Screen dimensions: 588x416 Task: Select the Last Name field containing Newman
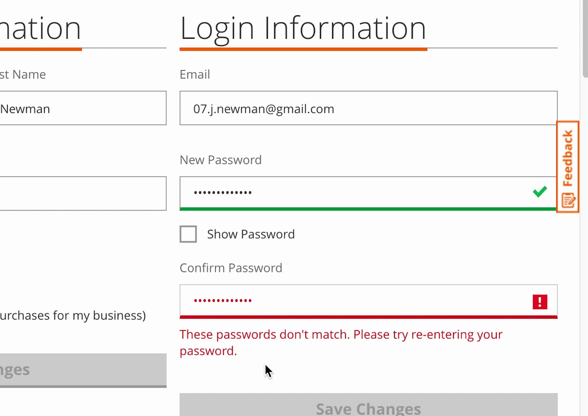[83, 108]
